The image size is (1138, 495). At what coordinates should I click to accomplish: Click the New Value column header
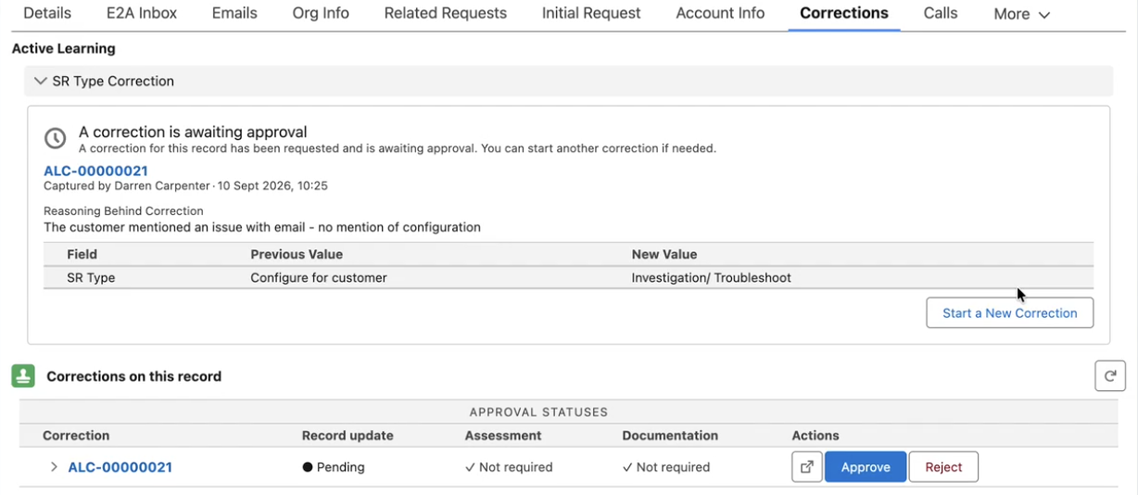pos(664,254)
